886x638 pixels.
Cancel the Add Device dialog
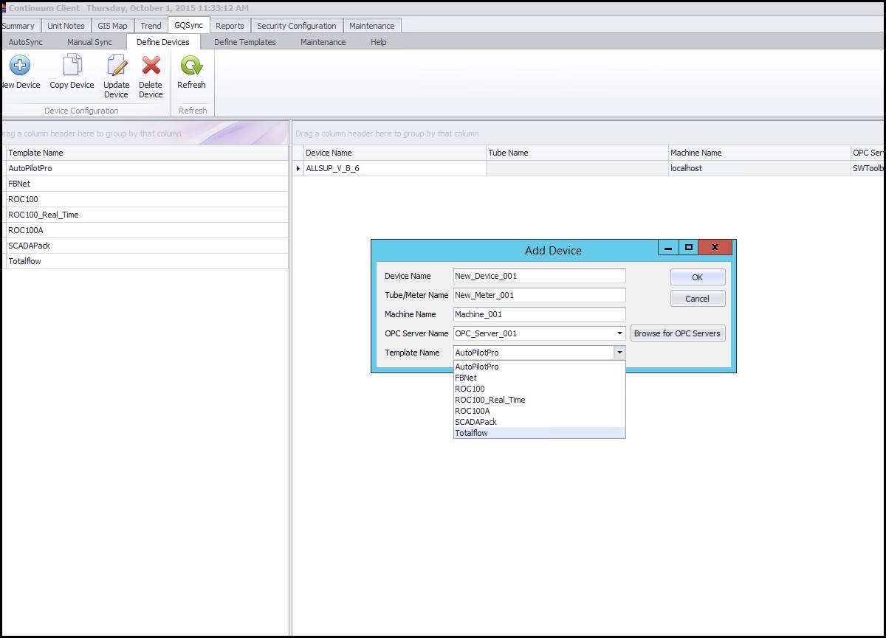coord(697,299)
